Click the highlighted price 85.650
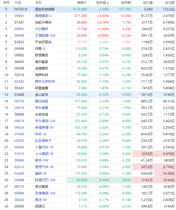Viewport: 176px width, 210px height. pos(82,180)
